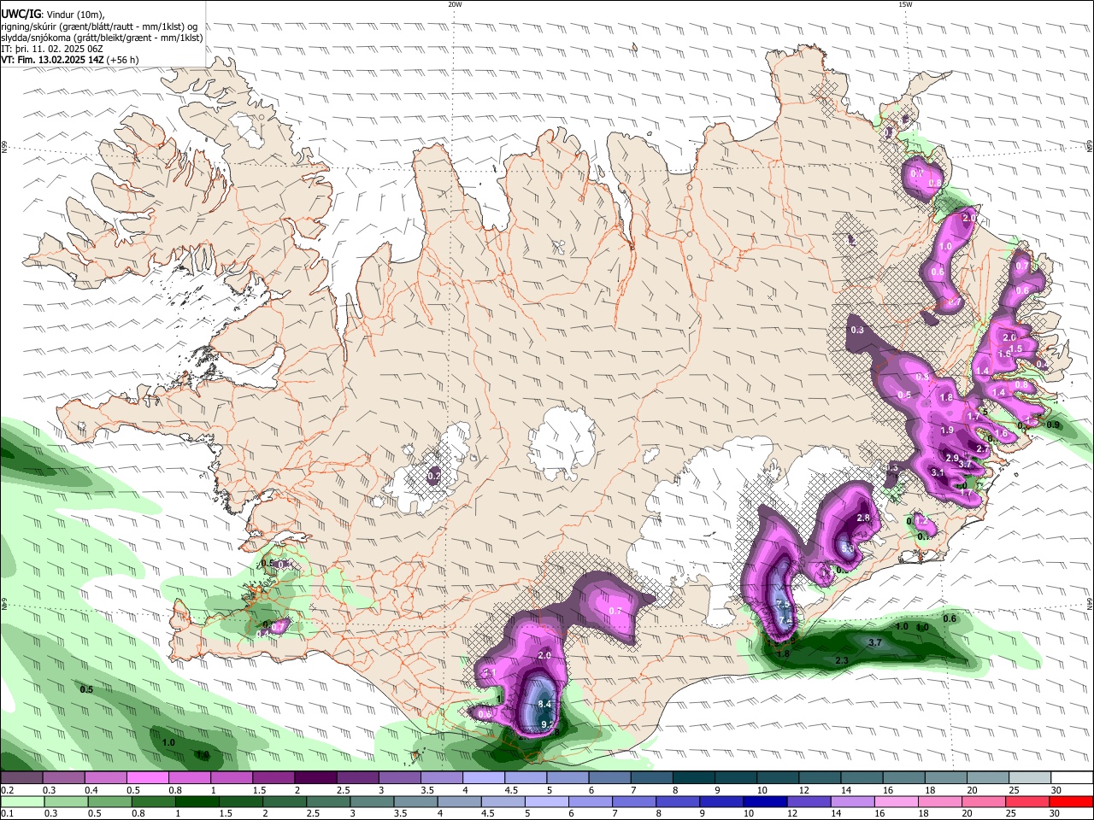Select bottom-row green swatch between 0.5 and 0.8
The image size is (1094, 820).
(108, 801)
